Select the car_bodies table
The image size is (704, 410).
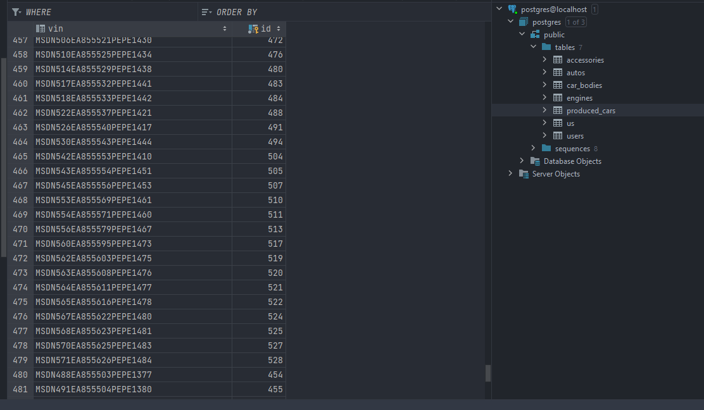tap(584, 85)
